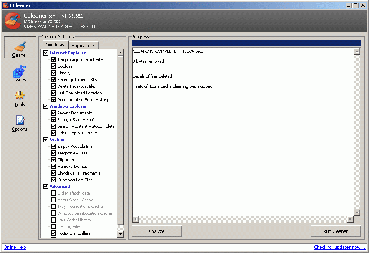369x253 pixels.
Task: Click Check for updates now link
Action: pos(339,247)
